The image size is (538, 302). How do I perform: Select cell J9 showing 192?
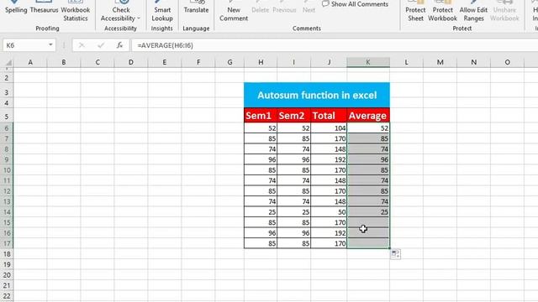(329, 159)
